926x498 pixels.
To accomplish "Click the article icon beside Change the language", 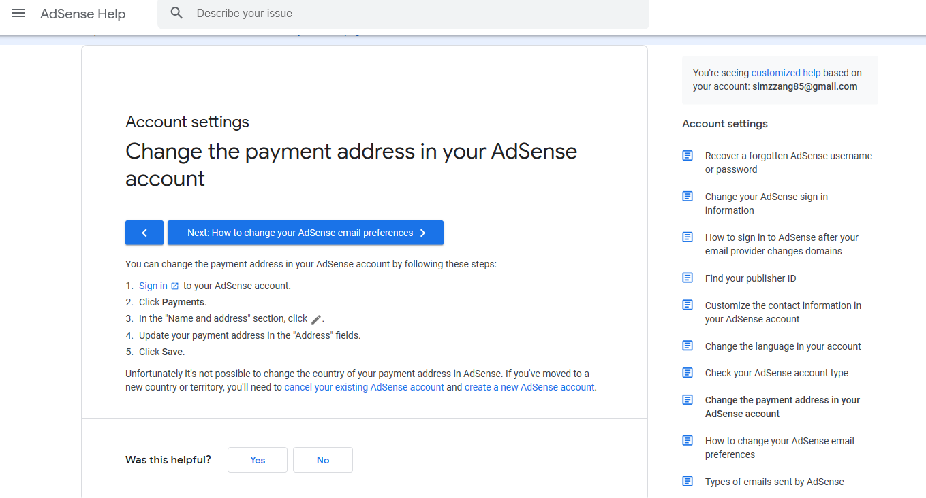I will point(688,346).
